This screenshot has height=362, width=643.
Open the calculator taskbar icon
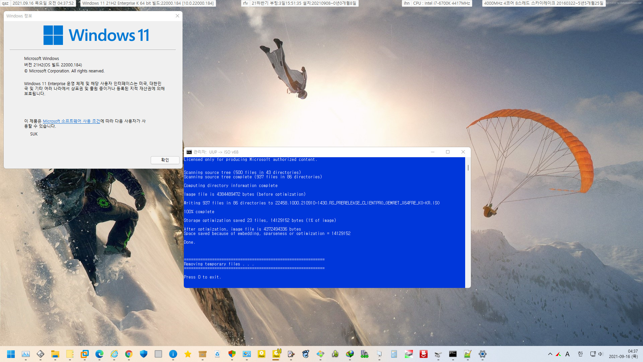[394, 354]
